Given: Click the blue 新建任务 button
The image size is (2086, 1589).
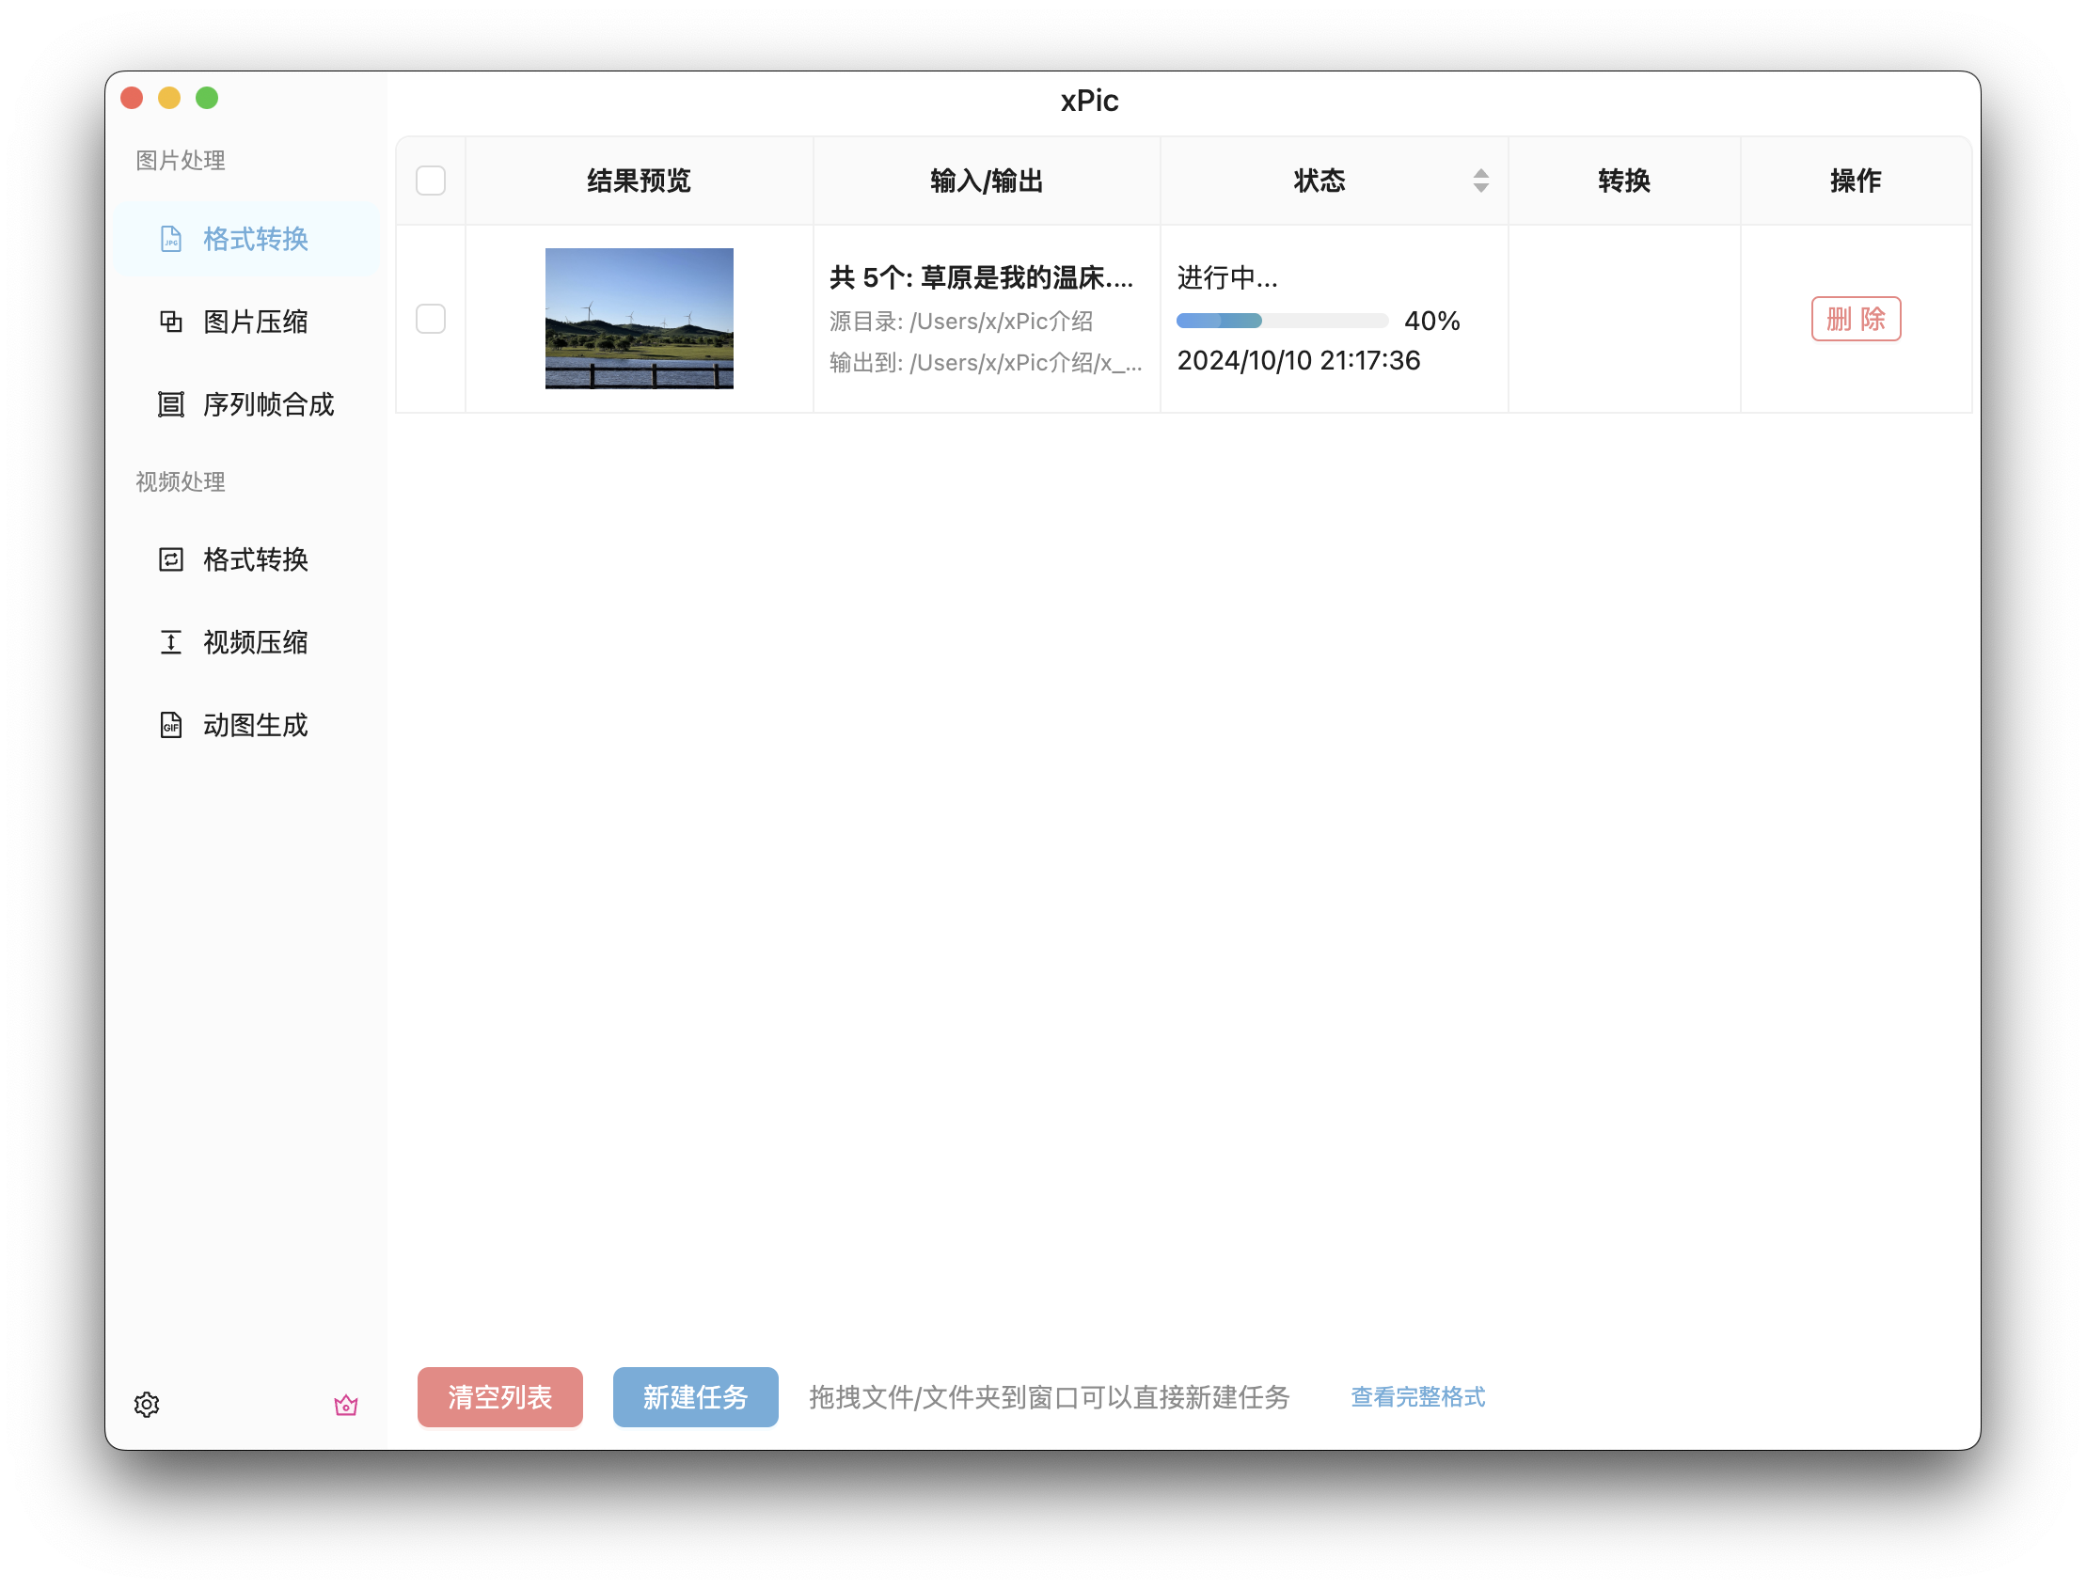Looking at the screenshot, I should click(x=695, y=1397).
